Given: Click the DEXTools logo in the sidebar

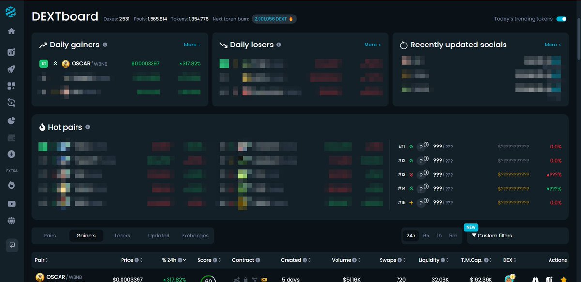Looking at the screenshot, I should [x=11, y=13].
